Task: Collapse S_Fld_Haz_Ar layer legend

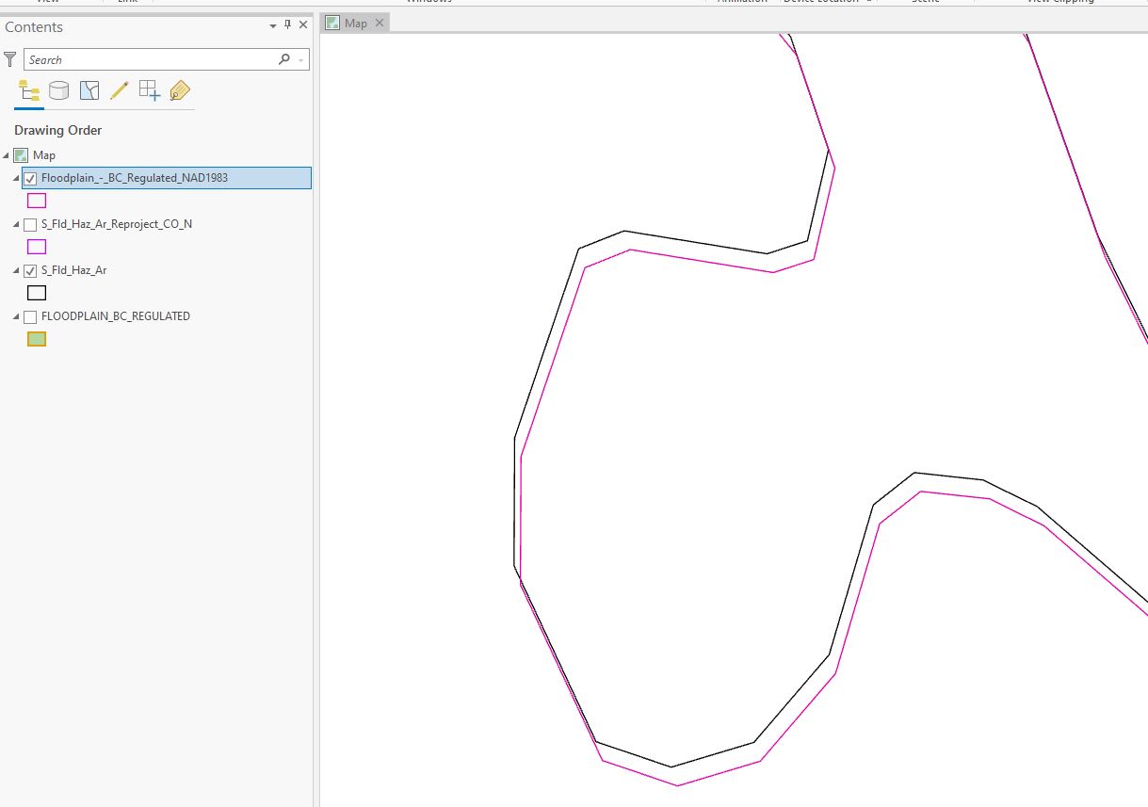Action: tap(16, 271)
